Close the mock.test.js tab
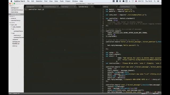The height and width of the screenshot is (95, 170). (x=75, y=7)
